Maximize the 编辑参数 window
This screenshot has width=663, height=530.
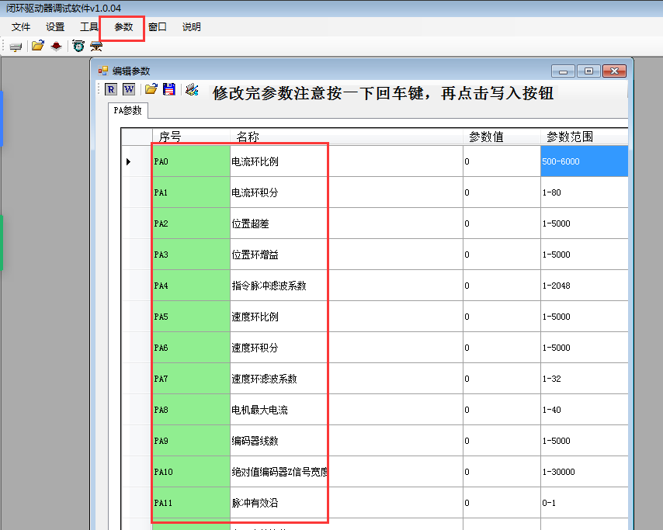click(x=589, y=71)
